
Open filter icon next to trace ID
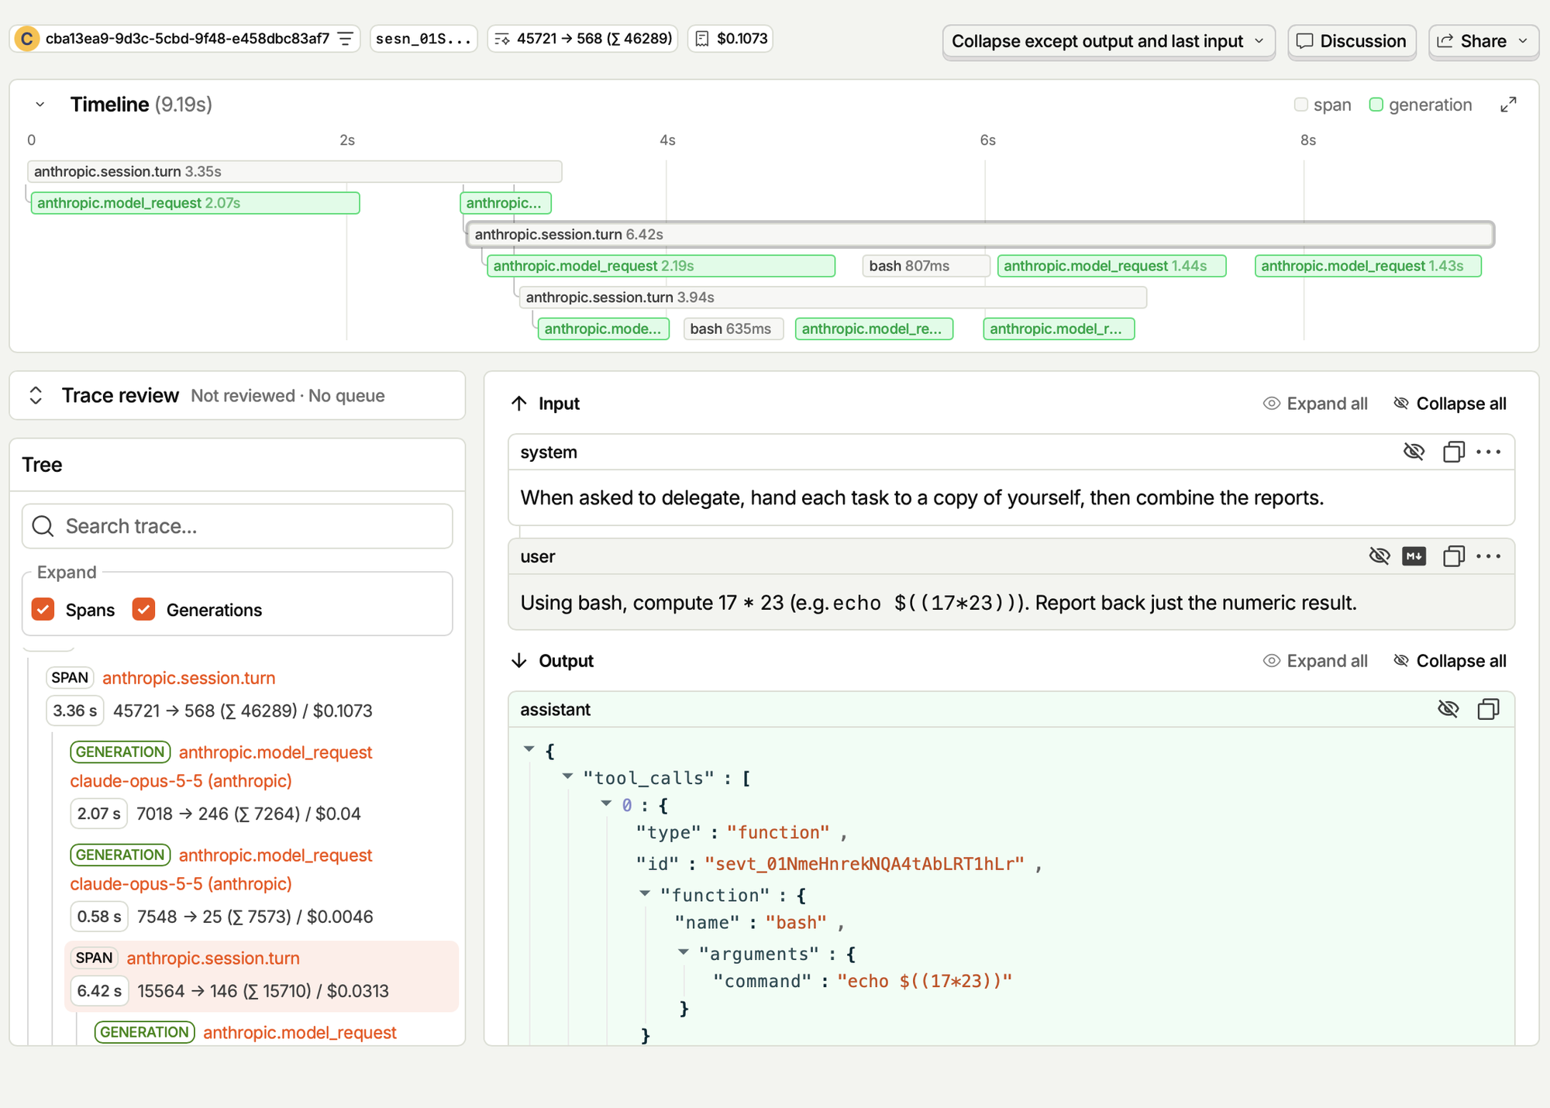346,39
